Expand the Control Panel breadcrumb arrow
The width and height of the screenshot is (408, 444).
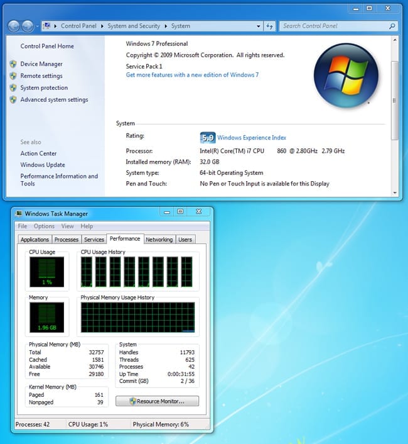tap(102, 26)
